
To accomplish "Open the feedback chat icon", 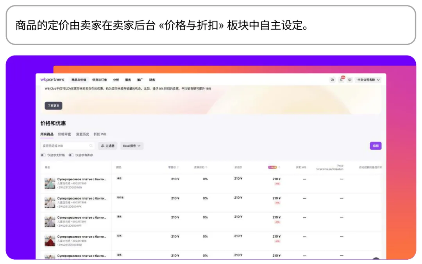I will [x=350, y=80].
